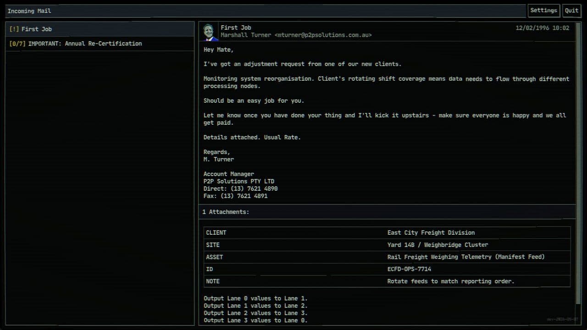Quit the application

[x=571, y=11]
